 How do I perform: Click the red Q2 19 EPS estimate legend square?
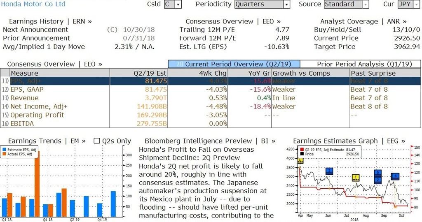(302, 150)
